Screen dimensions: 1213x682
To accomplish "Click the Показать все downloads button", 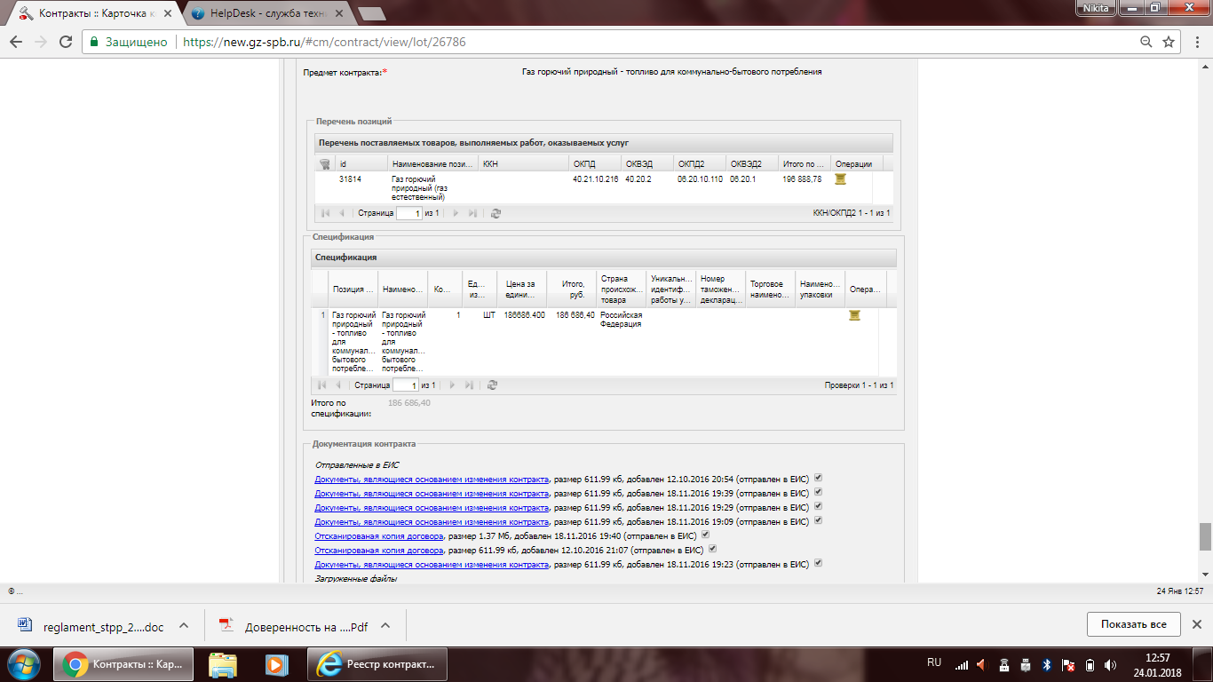I will click(1133, 624).
